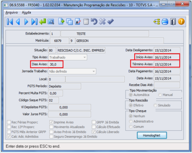Jump to last record icon
This screenshot has height=153, width=192.
[x=35, y=22]
